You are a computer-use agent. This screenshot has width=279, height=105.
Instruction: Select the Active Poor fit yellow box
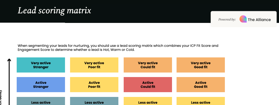94,85
